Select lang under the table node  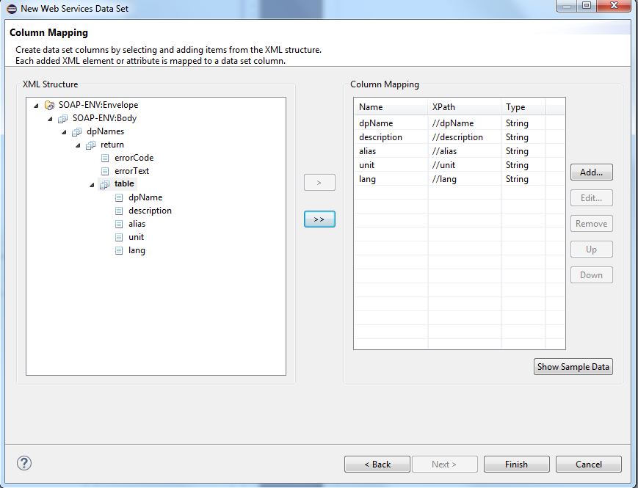click(137, 250)
